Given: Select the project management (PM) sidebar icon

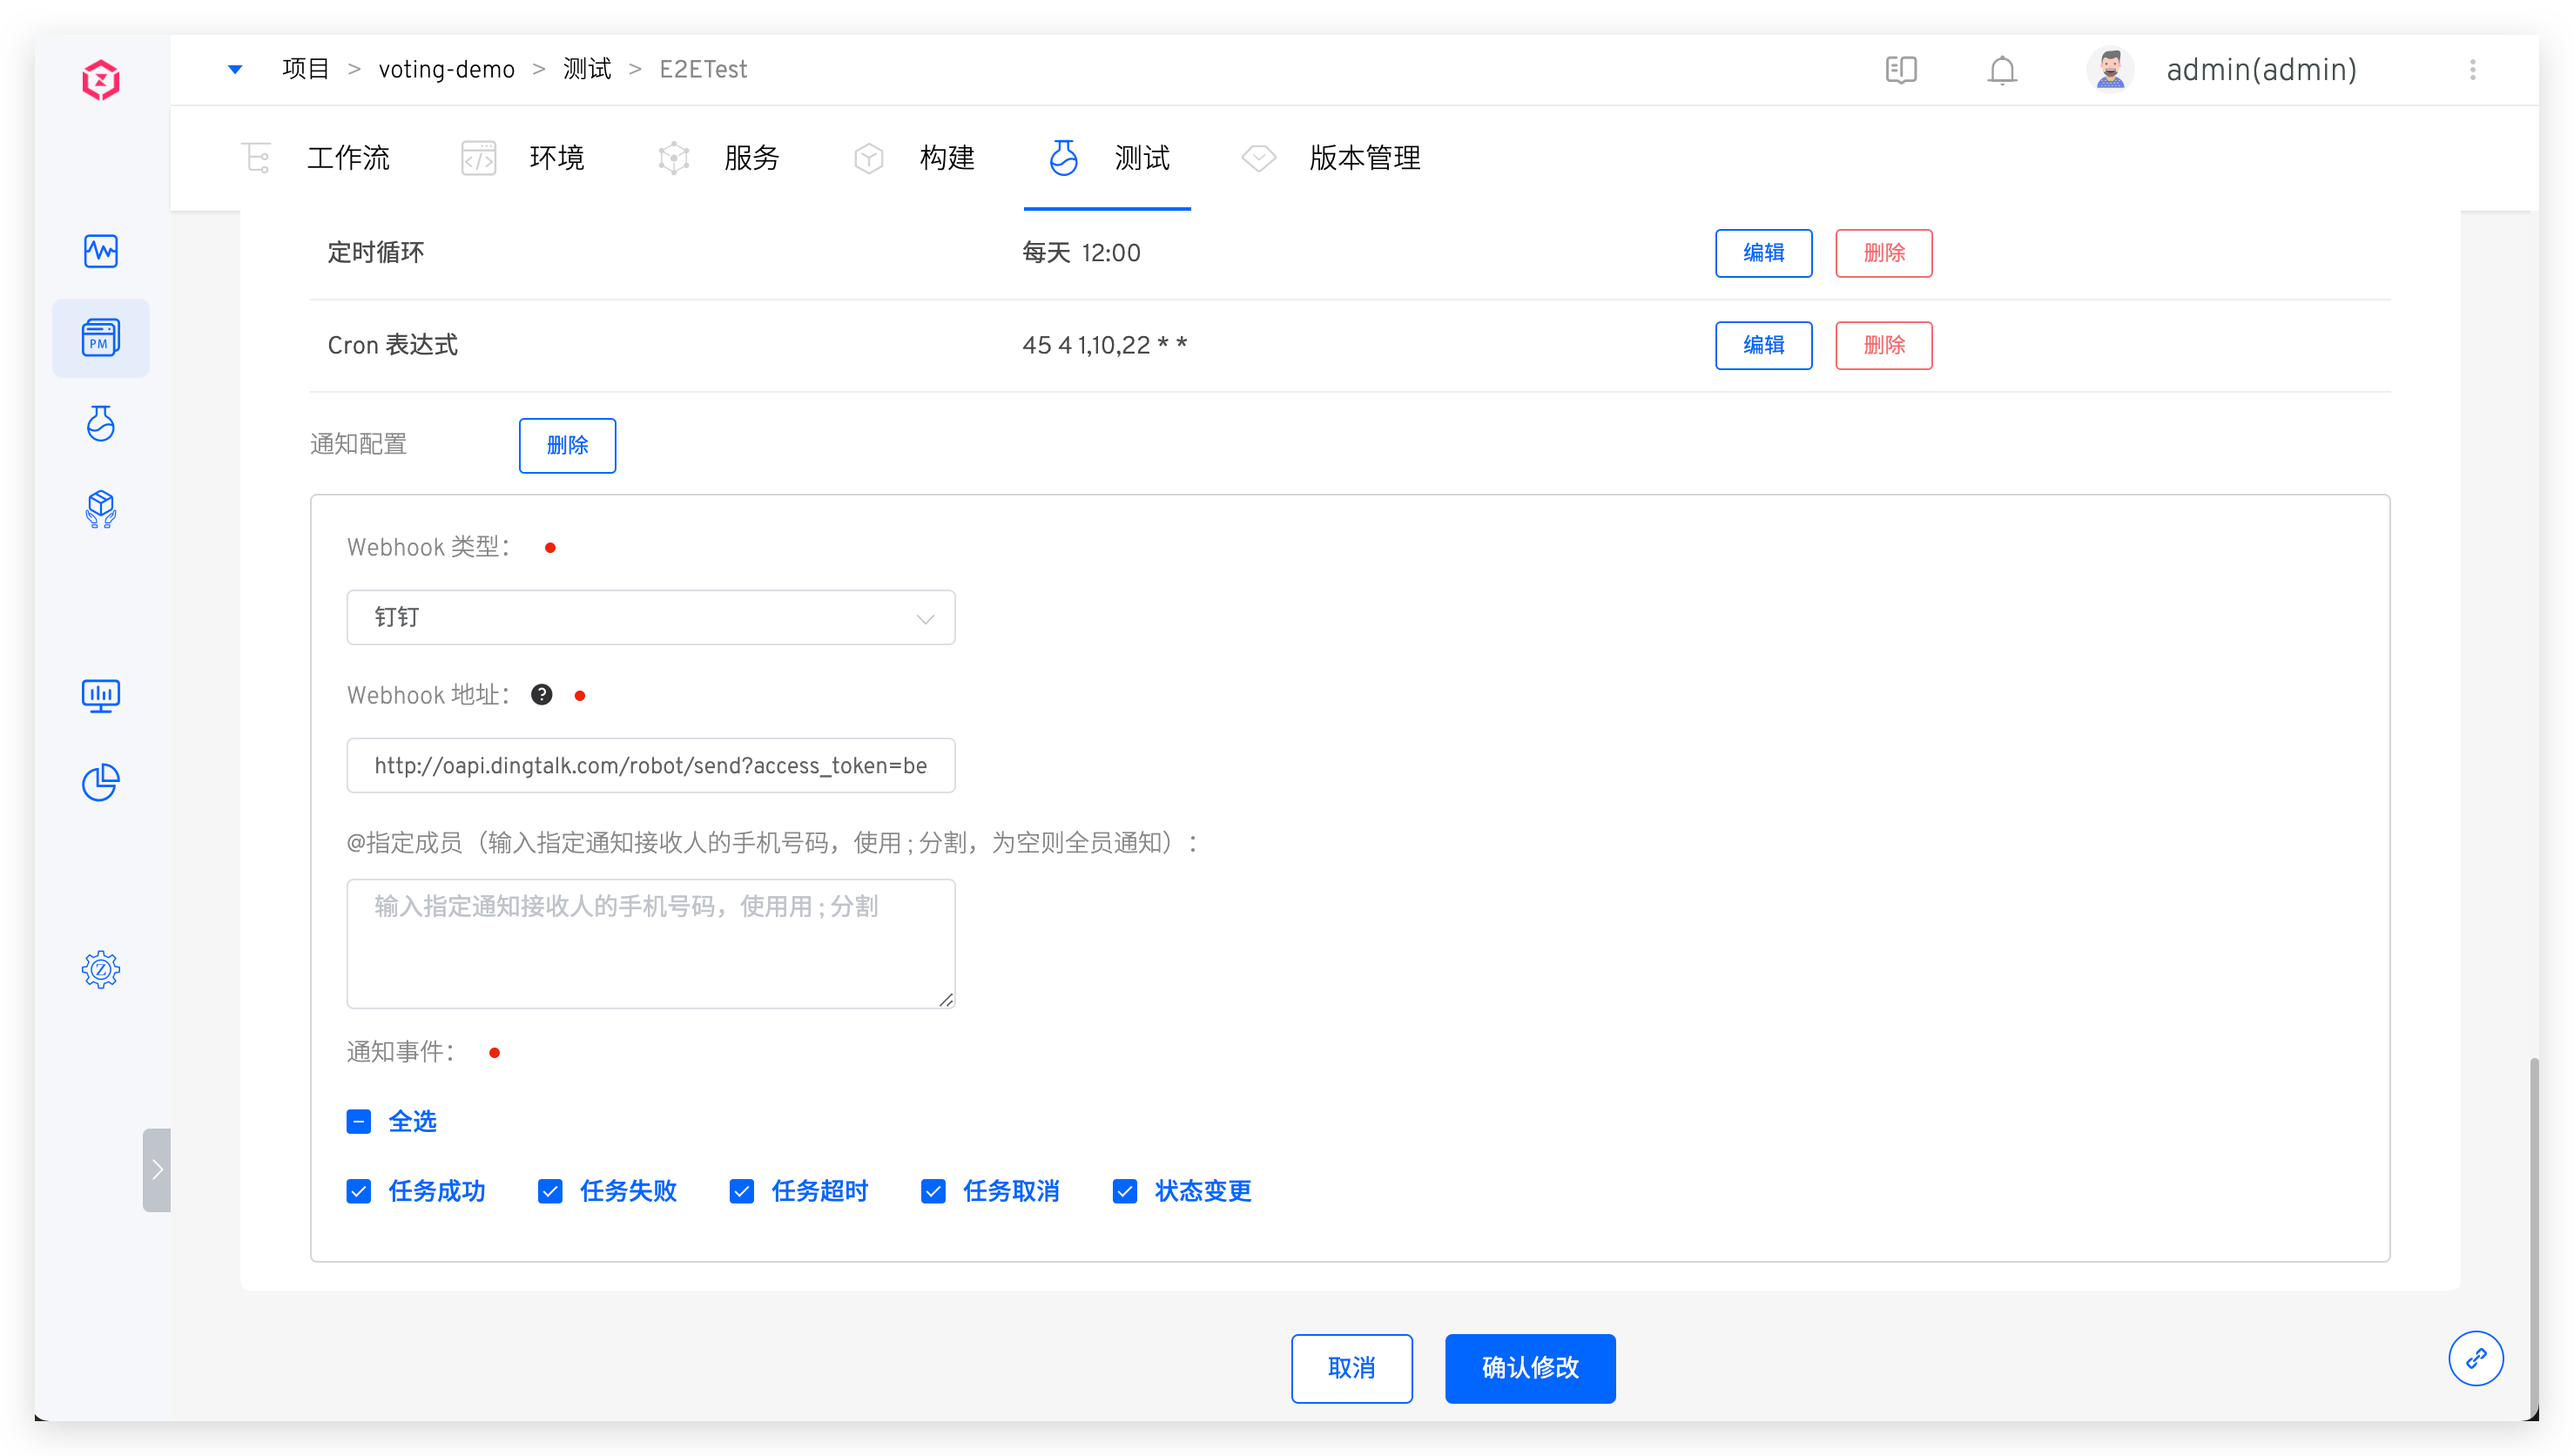Looking at the screenshot, I should (100, 338).
